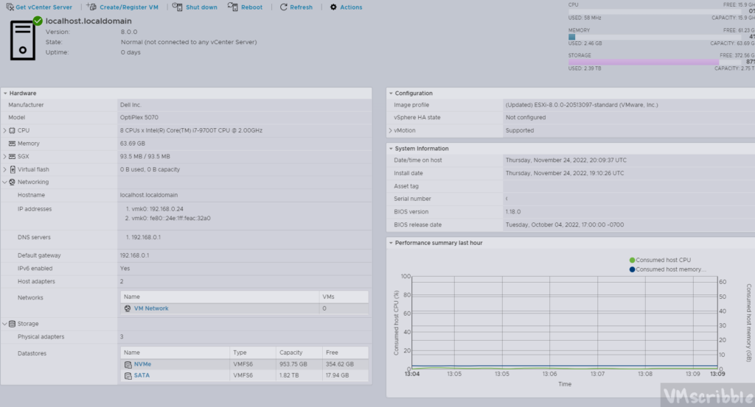
Task: Click the SATA datastore icon
Action: (x=128, y=375)
